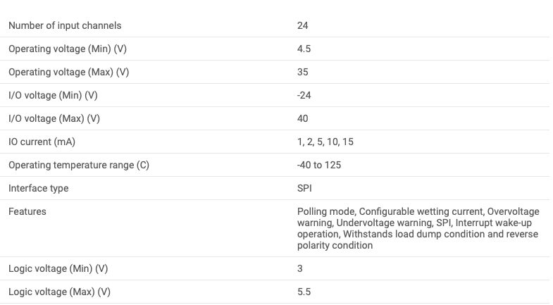Click the Features row label
The height and width of the screenshot is (305, 553).
[x=27, y=212]
